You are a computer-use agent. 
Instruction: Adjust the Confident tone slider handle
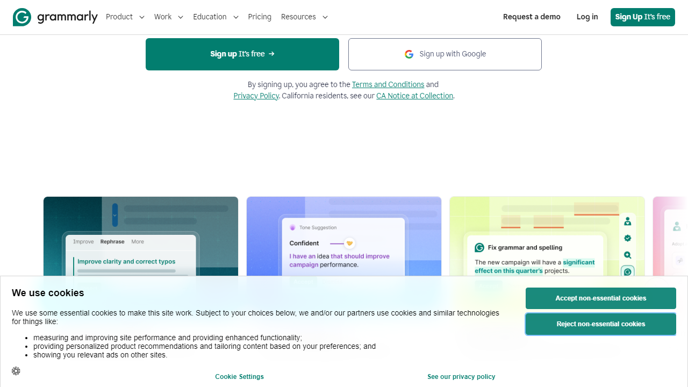coord(349,243)
